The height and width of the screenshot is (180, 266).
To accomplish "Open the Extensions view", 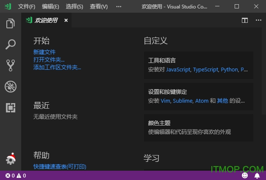I will click(x=11, y=108).
